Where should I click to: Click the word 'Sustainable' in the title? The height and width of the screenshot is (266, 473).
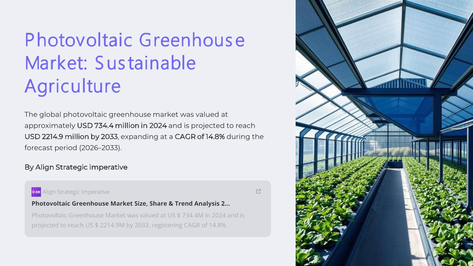pos(145,63)
